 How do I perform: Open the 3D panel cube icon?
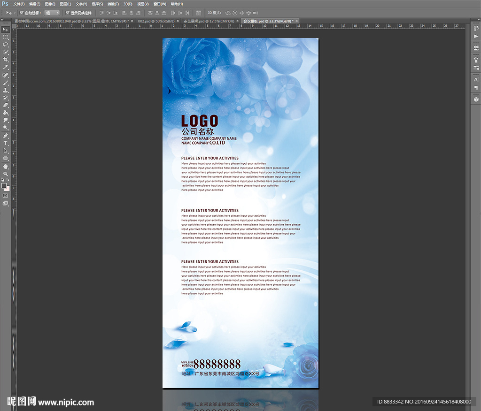[x=476, y=99]
